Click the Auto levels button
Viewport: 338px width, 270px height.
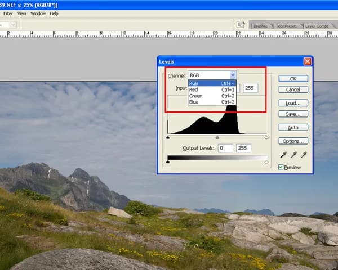[x=293, y=128]
